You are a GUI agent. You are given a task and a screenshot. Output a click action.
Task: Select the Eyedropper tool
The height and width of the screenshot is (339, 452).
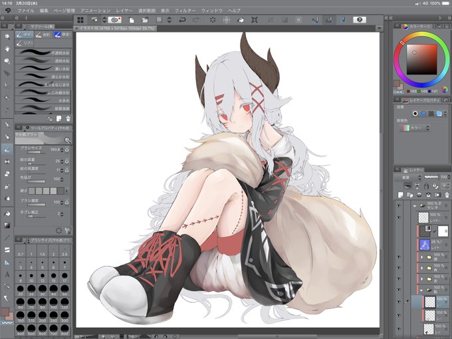tap(7, 110)
